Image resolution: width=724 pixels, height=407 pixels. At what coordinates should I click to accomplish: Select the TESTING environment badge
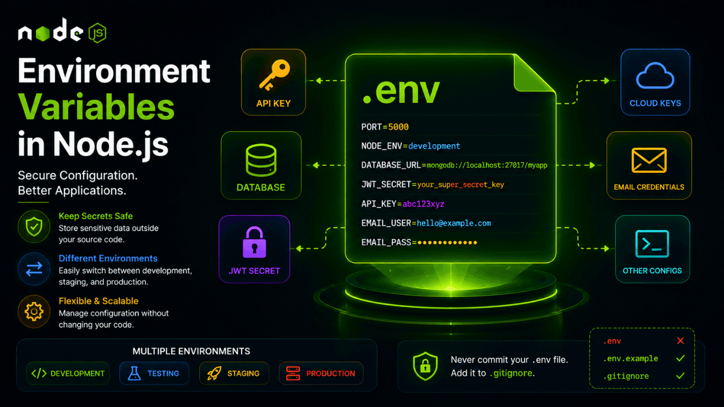pos(154,373)
